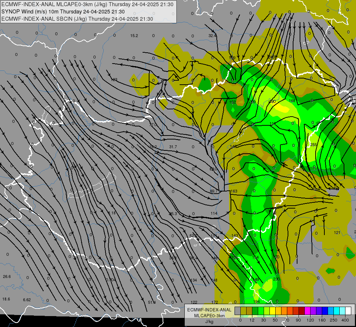Click the map value 31.7
The image size is (356, 327).
[x=173, y=147]
